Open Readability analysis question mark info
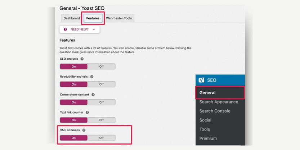 click(92, 77)
